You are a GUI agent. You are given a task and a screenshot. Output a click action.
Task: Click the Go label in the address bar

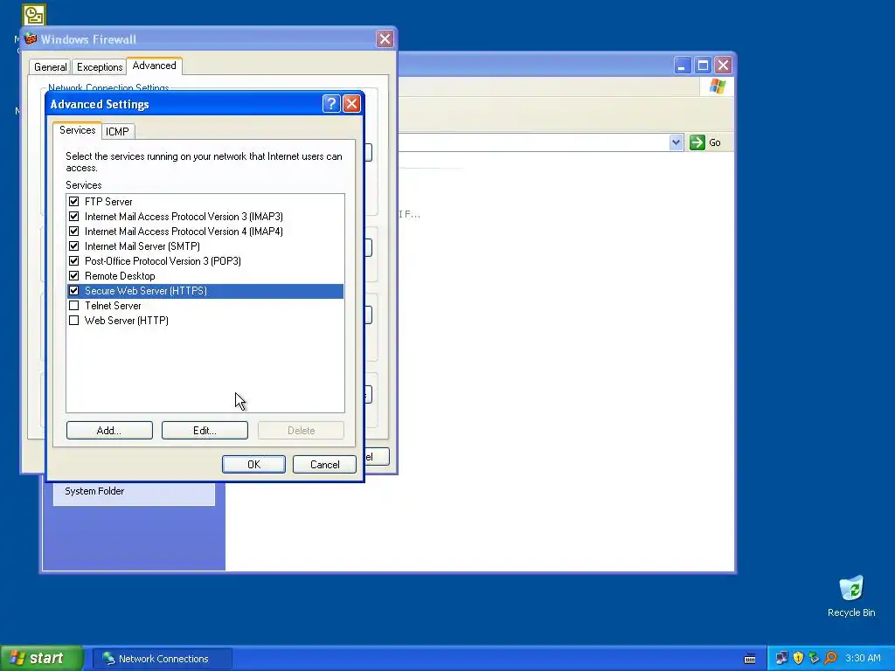715,142
